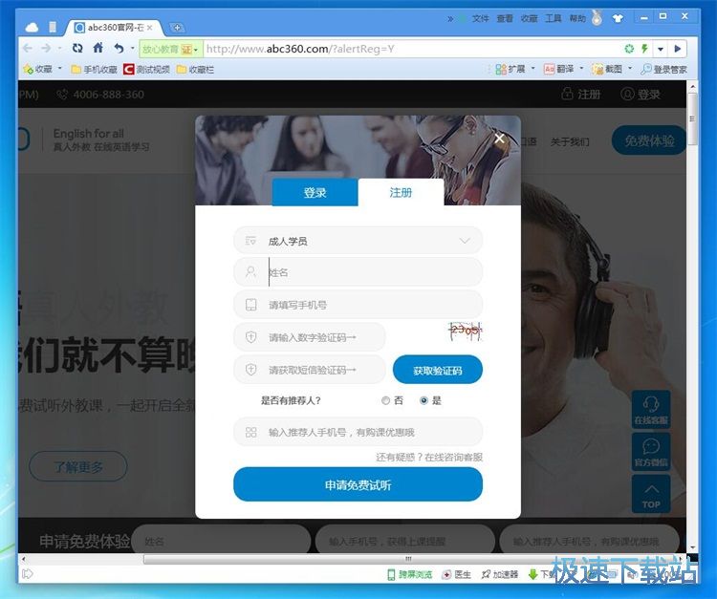Click the 申请免费试听 submit button
The height and width of the screenshot is (599, 717).
pos(358,484)
